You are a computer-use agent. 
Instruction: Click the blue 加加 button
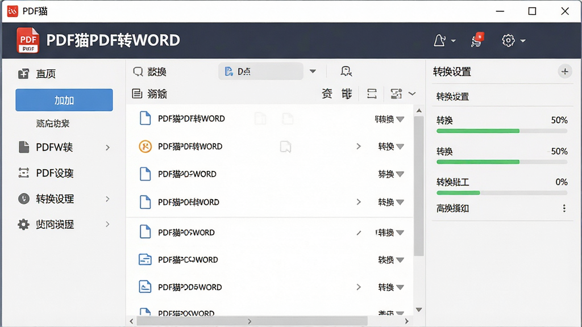tap(64, 100)
